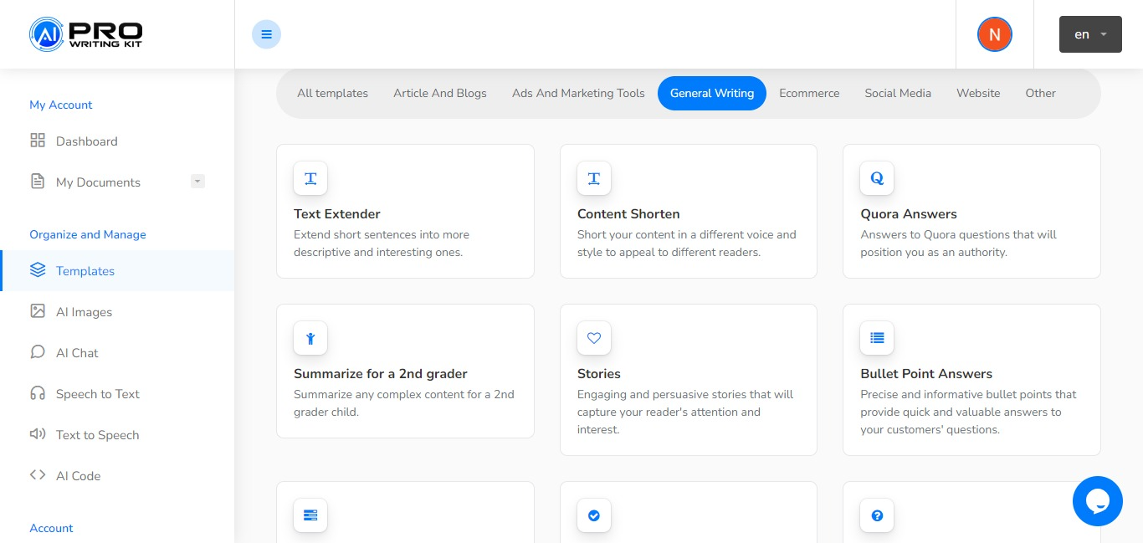The width and height of the screenshot is (1143, 543).
Task: Switch to the Article And Blogs tab
Action: click(x=439, y=93)
